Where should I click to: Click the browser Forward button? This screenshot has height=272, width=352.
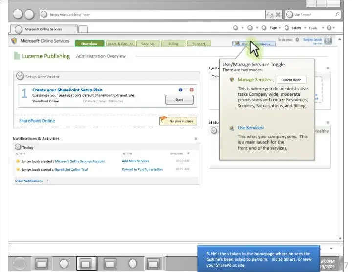(x=29, y=14)
